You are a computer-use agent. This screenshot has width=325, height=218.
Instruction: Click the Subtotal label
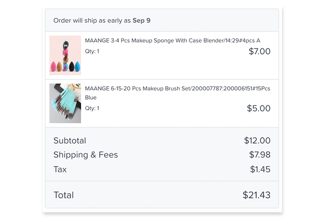point(69,141)
